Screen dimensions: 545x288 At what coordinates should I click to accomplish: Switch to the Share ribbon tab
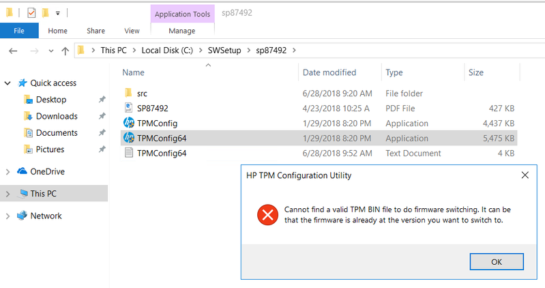click(96, 31)
